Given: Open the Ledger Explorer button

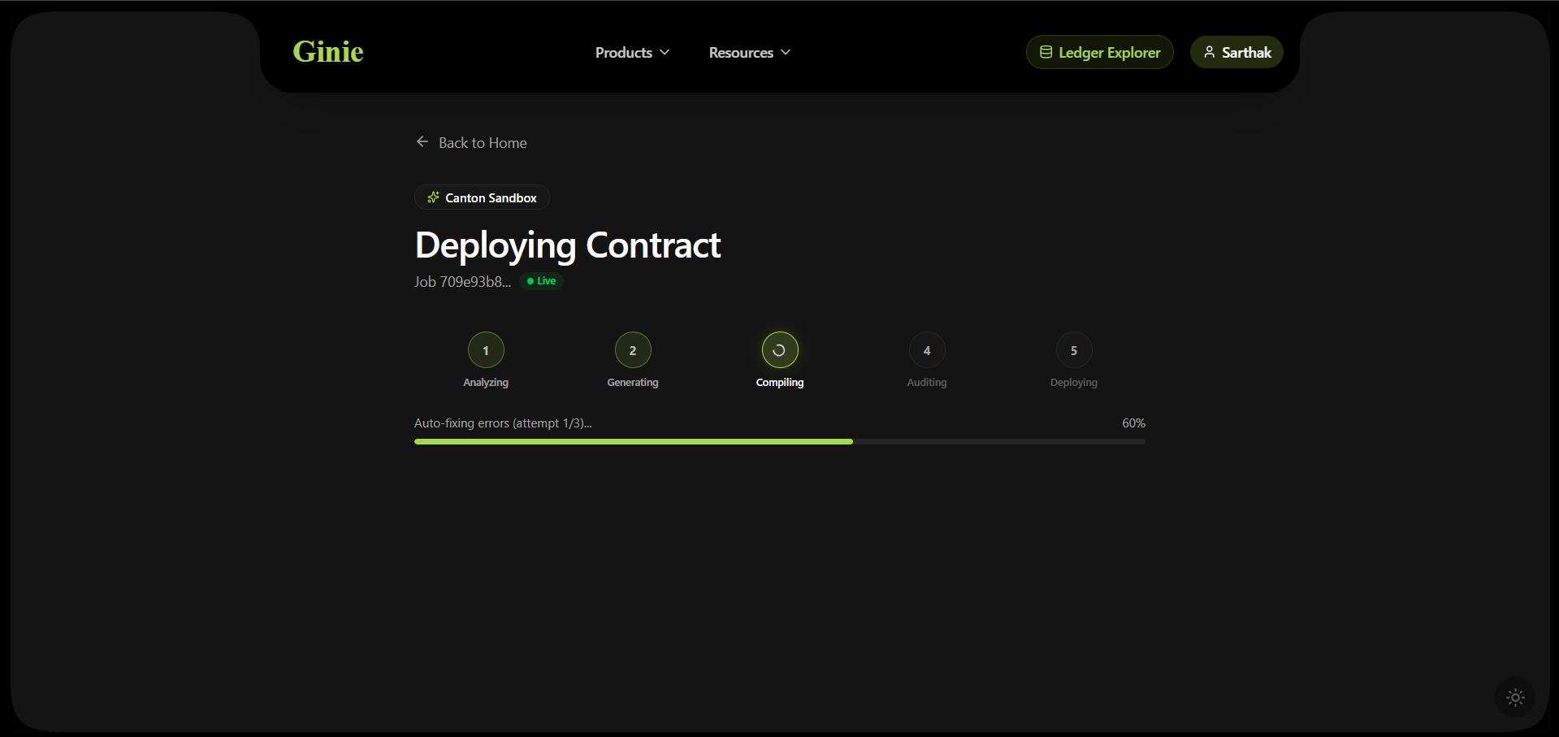Looking at the screenshot, I should 1100,52.
